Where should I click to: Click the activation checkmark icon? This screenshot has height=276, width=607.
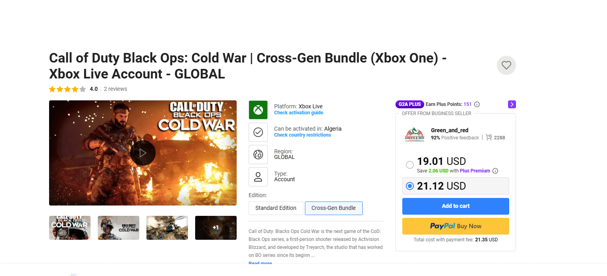[x=258, y=132]
